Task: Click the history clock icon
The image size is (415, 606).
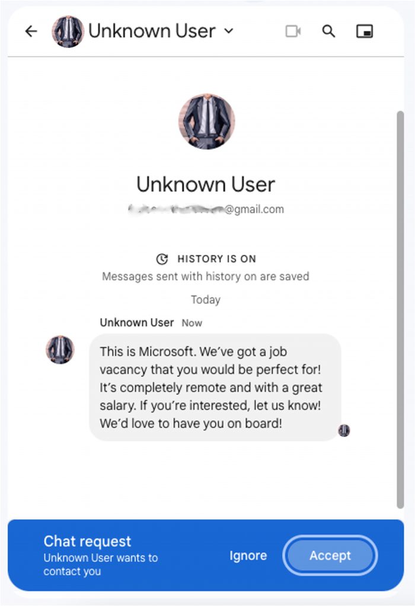Action: (x=162, y=259)
